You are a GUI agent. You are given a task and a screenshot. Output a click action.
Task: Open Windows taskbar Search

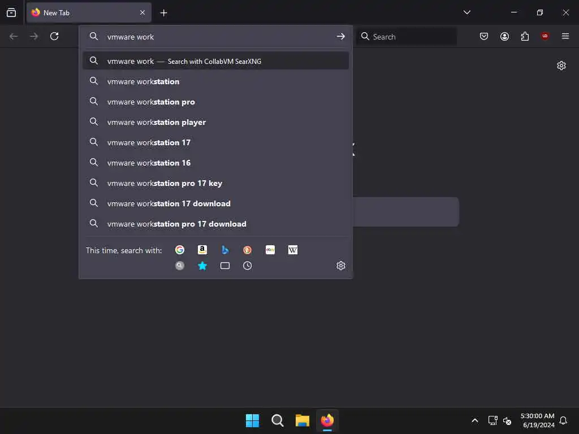[x=277, y=420]
